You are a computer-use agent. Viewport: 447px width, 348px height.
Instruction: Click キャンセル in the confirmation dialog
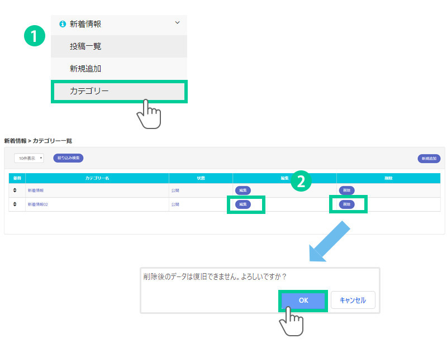click(x=353, y=300)
